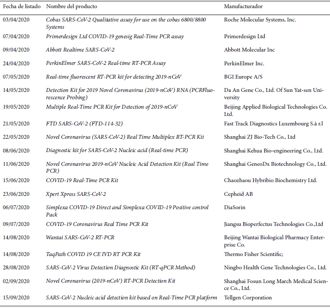This screenshot has height=308, width=330.
Task: Click the 'Fecha de listado' column header
Action: pos(22,6)
